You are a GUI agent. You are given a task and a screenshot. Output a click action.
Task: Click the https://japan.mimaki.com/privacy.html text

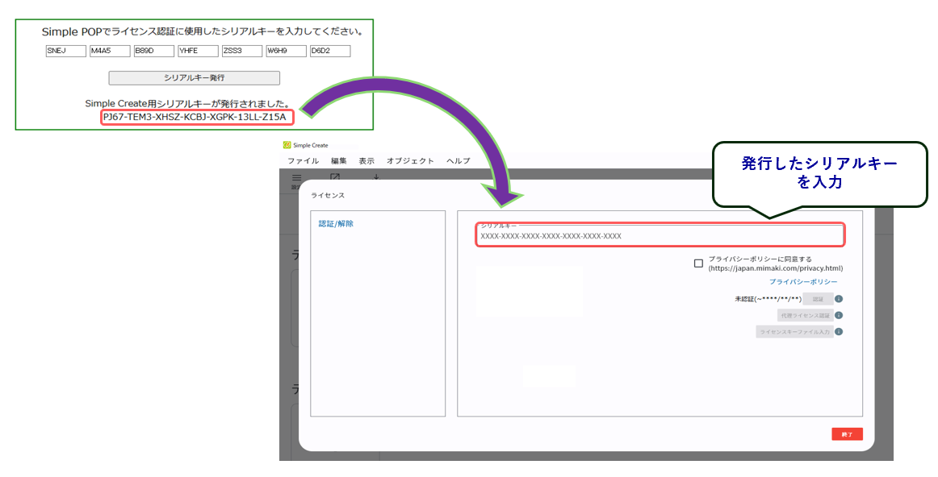tap(776, 268)
